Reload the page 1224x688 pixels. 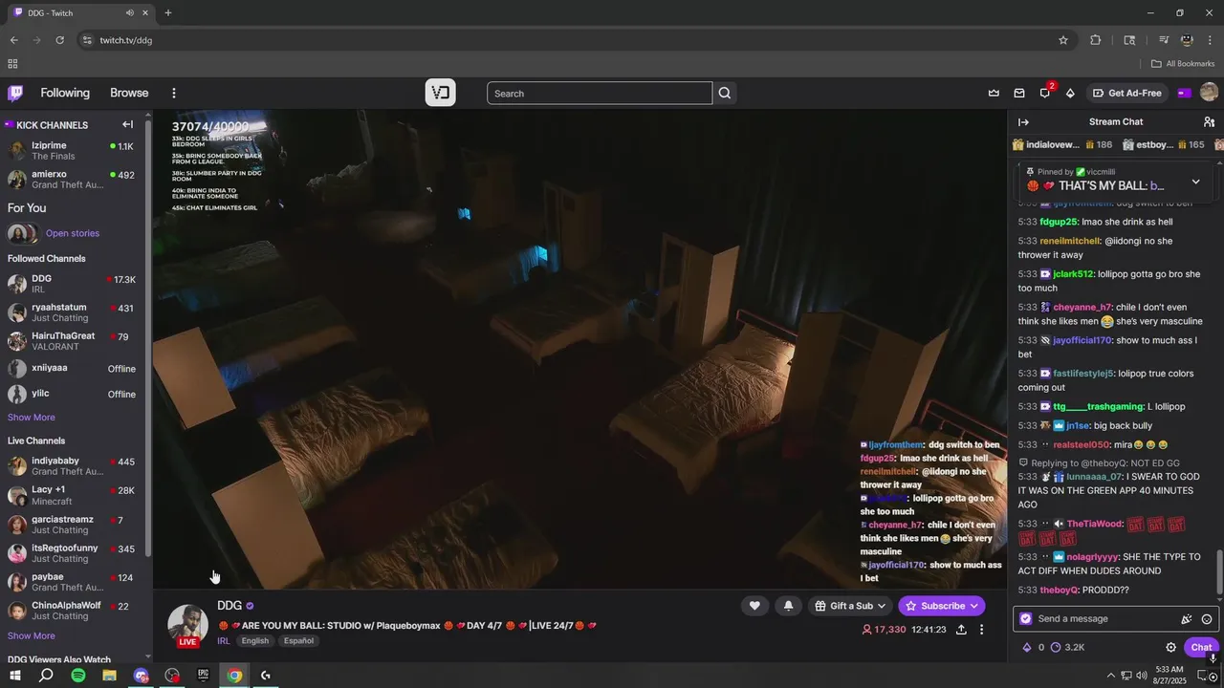59,40
